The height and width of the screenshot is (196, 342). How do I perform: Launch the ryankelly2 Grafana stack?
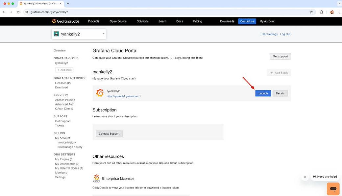pyautogui.click(x=263, y=93)
